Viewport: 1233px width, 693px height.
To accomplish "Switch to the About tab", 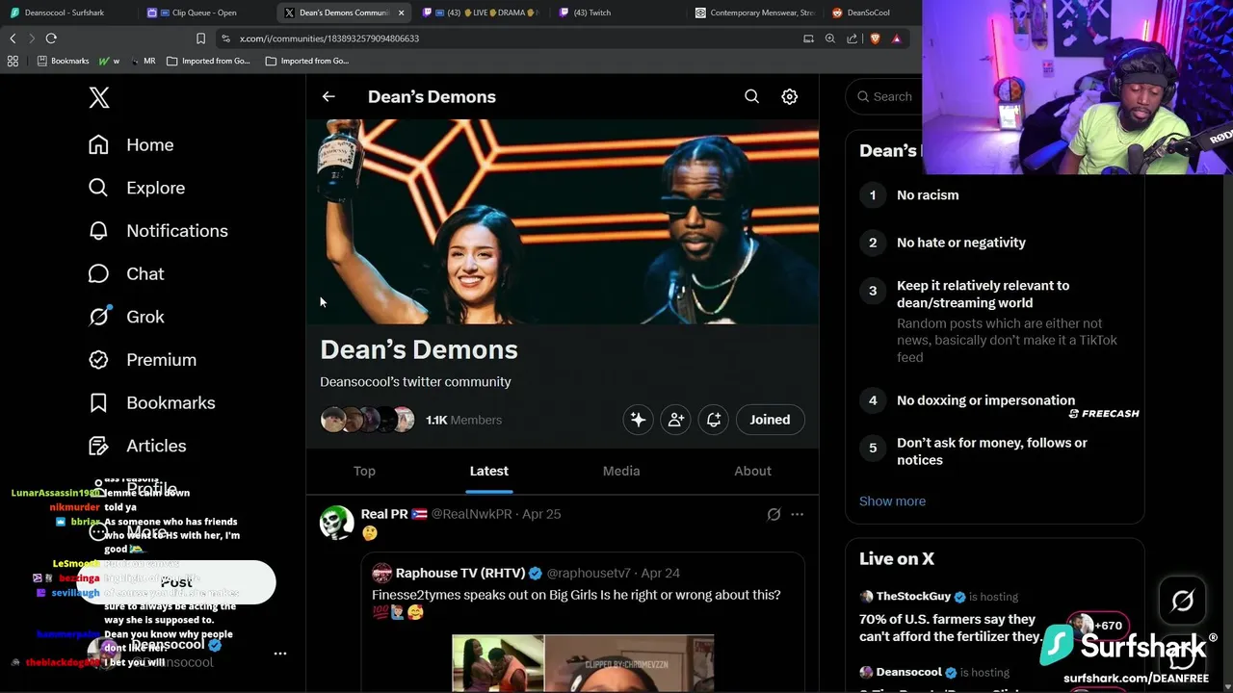I will click(752, 471).
